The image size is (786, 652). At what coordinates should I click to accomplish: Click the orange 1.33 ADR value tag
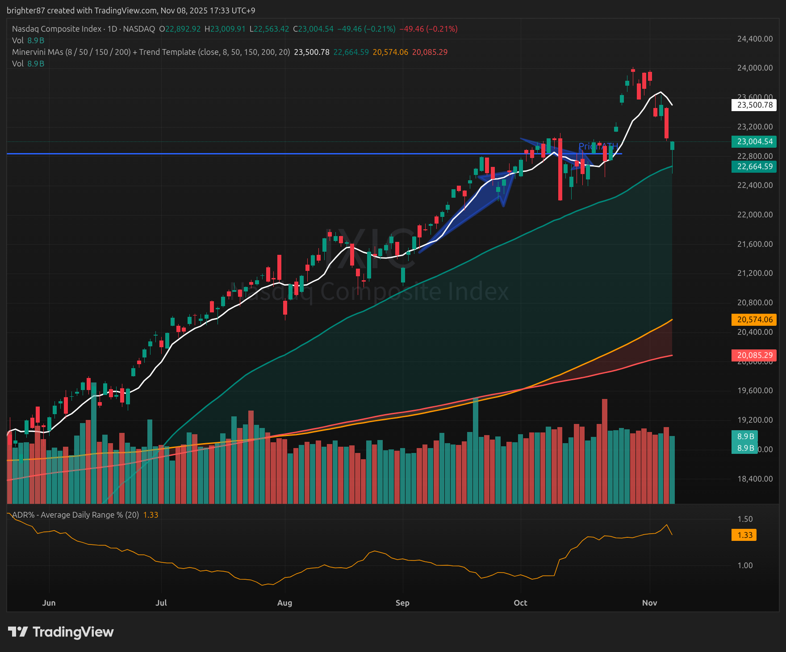pyautogui.click(x=744, y=535)
